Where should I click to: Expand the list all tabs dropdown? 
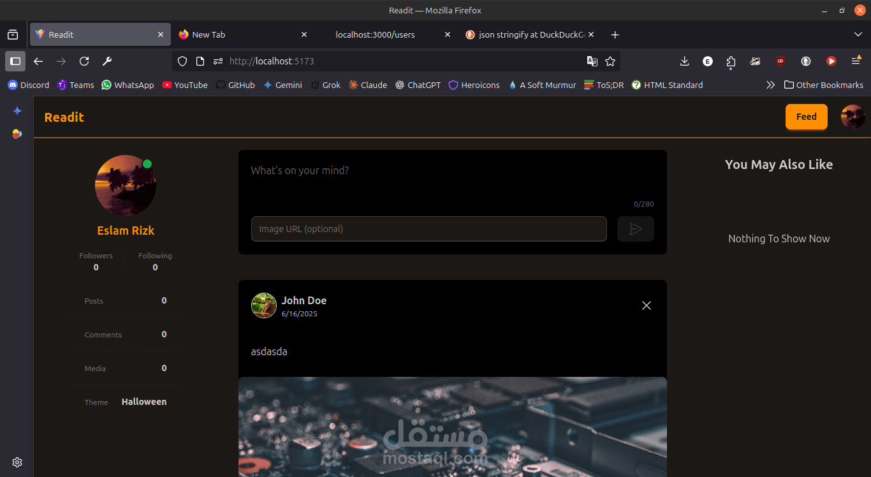tap(858, 34)
